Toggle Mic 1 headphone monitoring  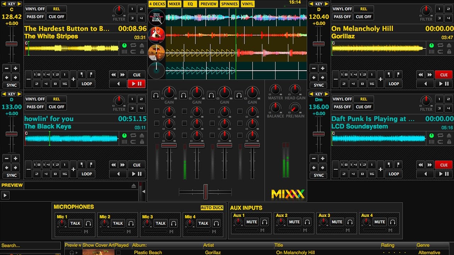(x=88, y=223)
